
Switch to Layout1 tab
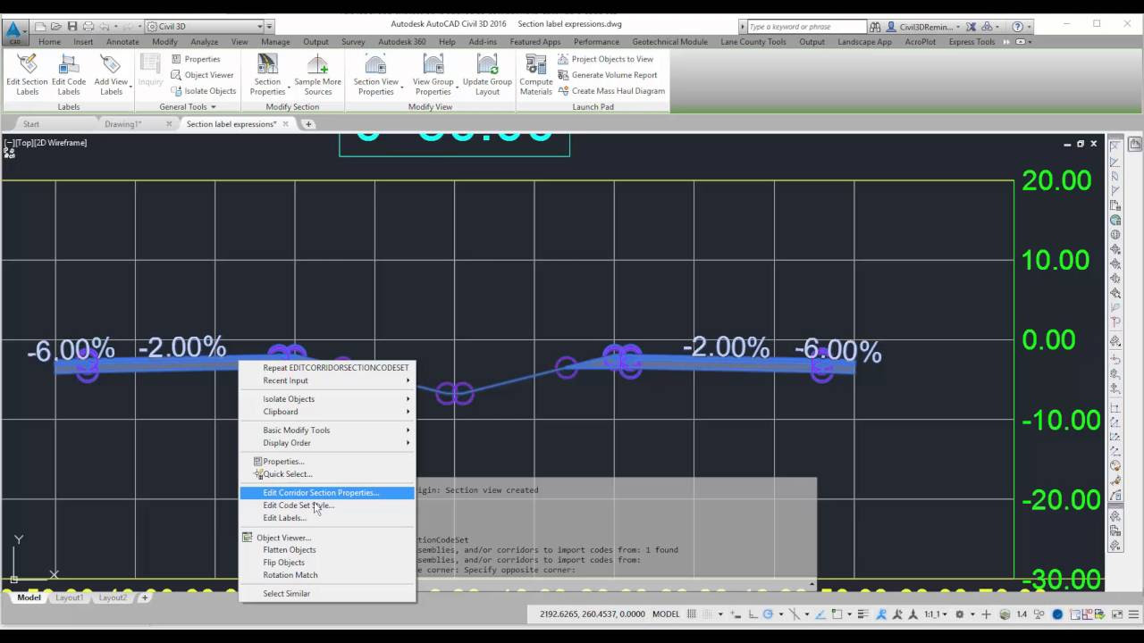(x=70, y=597)
